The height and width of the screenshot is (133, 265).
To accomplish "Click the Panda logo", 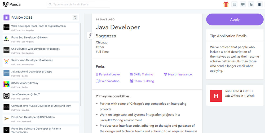I will click(12, 5).
